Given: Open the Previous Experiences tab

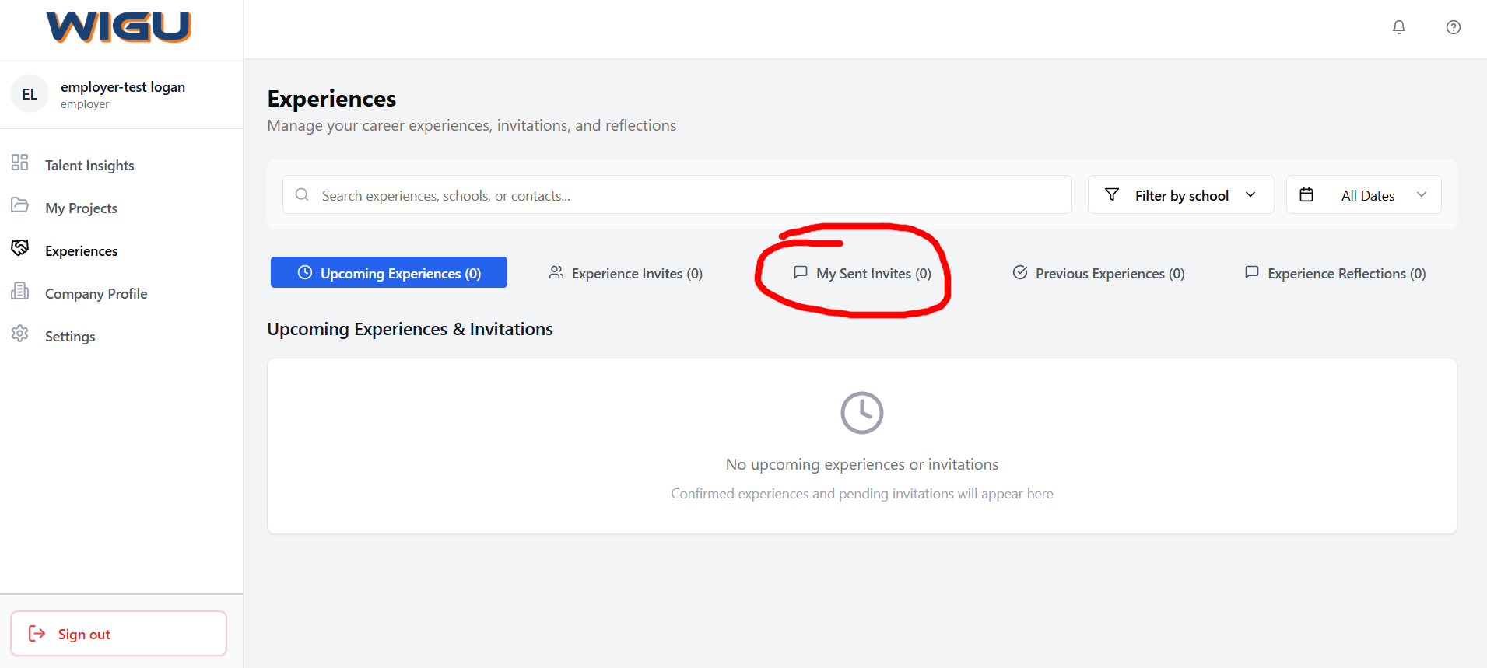Looking at the screenshot, I should 1098,273.
